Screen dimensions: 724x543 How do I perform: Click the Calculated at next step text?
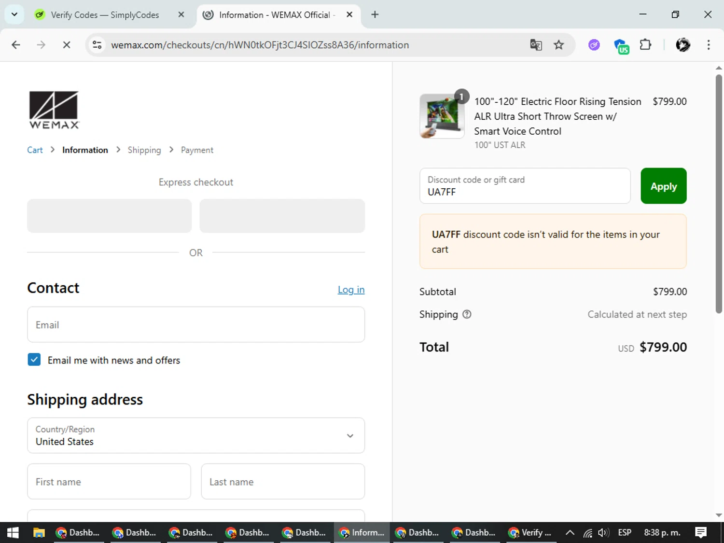point(637,314)
